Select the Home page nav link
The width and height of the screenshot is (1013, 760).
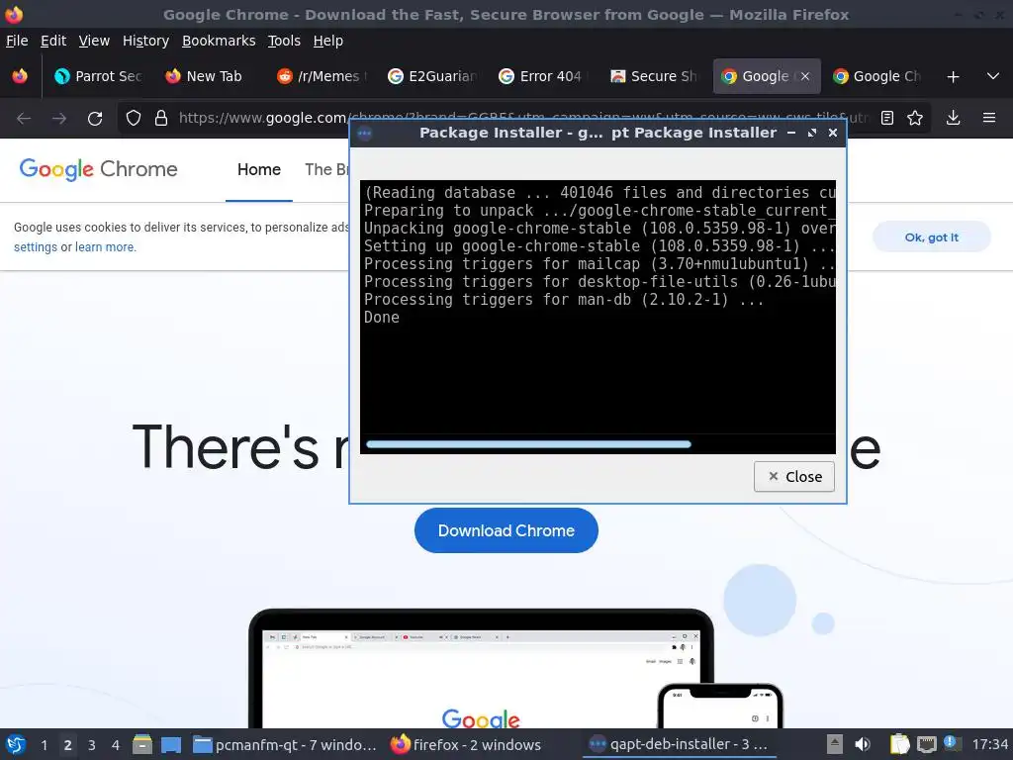coord(259,170)
